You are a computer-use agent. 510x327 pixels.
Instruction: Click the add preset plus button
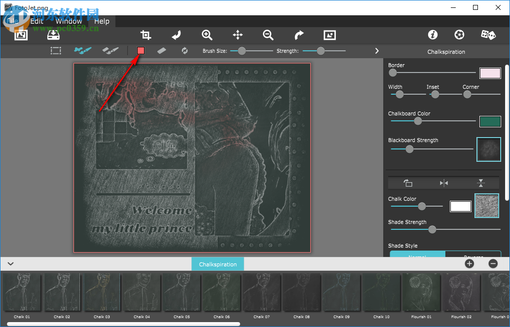[469, 264]
